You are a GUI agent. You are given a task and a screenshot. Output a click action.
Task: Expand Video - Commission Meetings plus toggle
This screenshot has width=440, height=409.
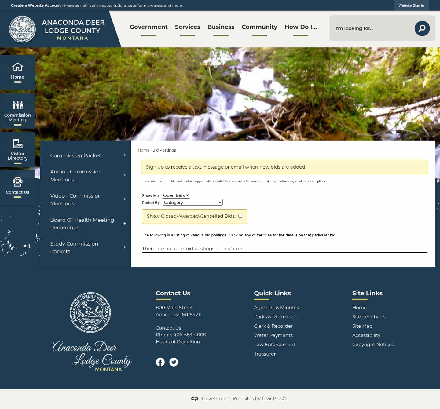pyautogui.click(x=125, y=199)
